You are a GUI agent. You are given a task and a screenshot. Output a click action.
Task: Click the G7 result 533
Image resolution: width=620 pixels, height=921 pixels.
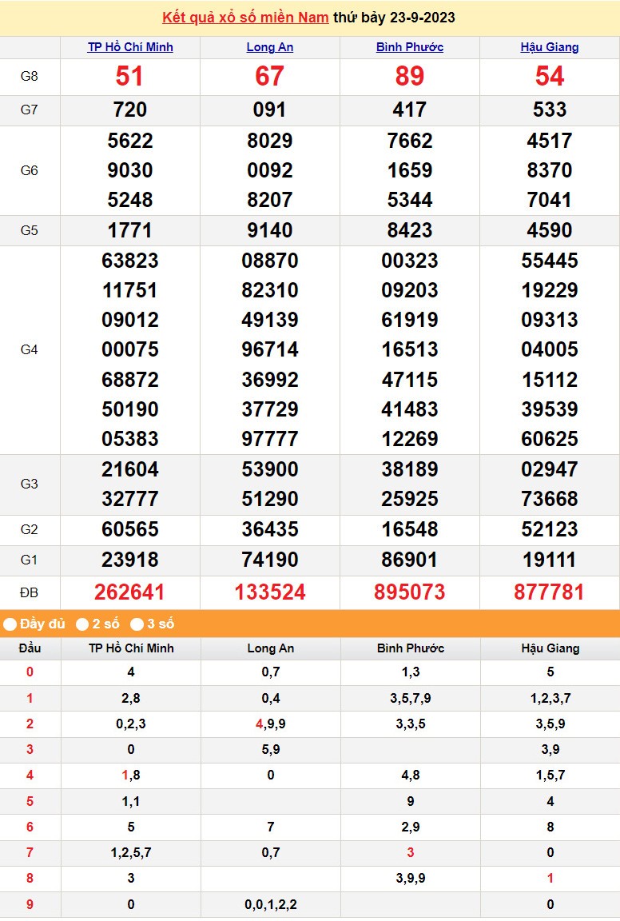(x=550, y=110)
